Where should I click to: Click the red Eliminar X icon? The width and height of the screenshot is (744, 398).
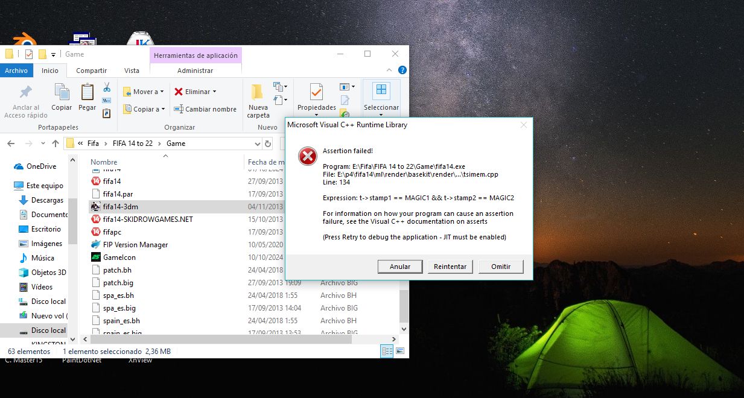click(x=179, y=92)
